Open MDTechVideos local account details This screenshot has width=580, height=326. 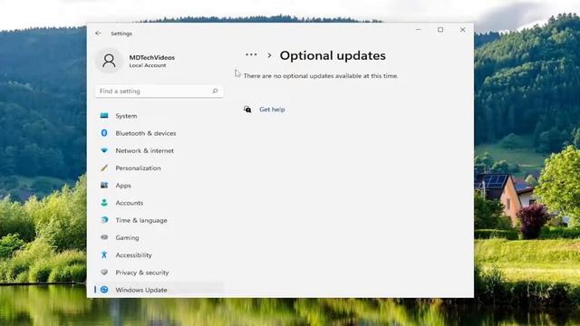pyautogui.click(x=151, y=61)
